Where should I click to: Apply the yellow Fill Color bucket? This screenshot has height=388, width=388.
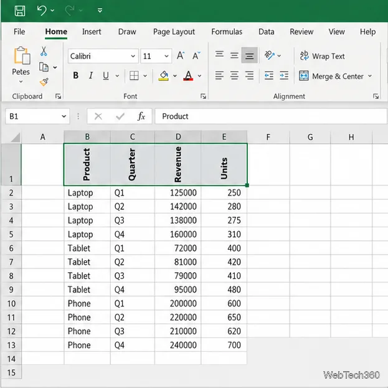tap(164, 76)
